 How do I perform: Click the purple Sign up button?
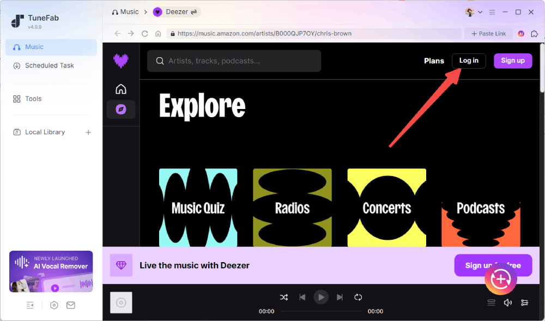click(513, 61)
